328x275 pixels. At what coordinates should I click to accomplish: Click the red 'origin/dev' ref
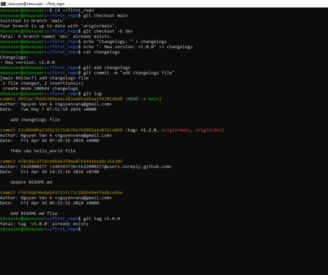pyautogui.click(x=208, y=130)
